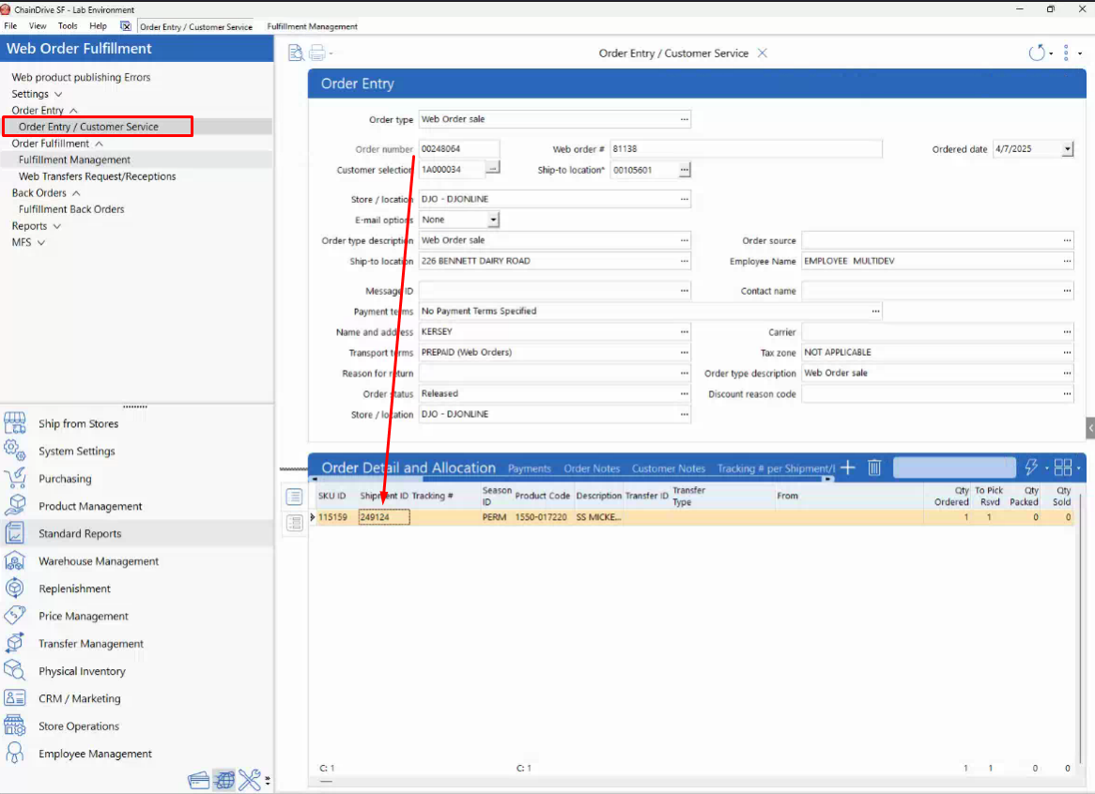The width and height of the screenshot is (1095, 794).
Task: Open the Tools menu
Action: pyautogui.click(x=68, y=26)
